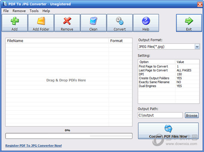Screen dimensions: 204x152
Task: Click the ALL PAGES value
Action: (184, 70)
